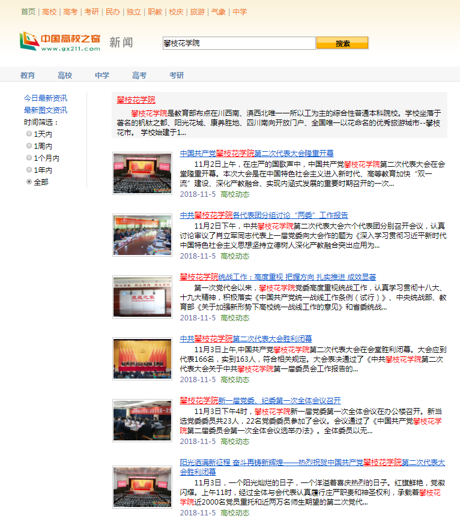Open thumbnail of 新一届党委、纪委 meeting article

[142, 421]
